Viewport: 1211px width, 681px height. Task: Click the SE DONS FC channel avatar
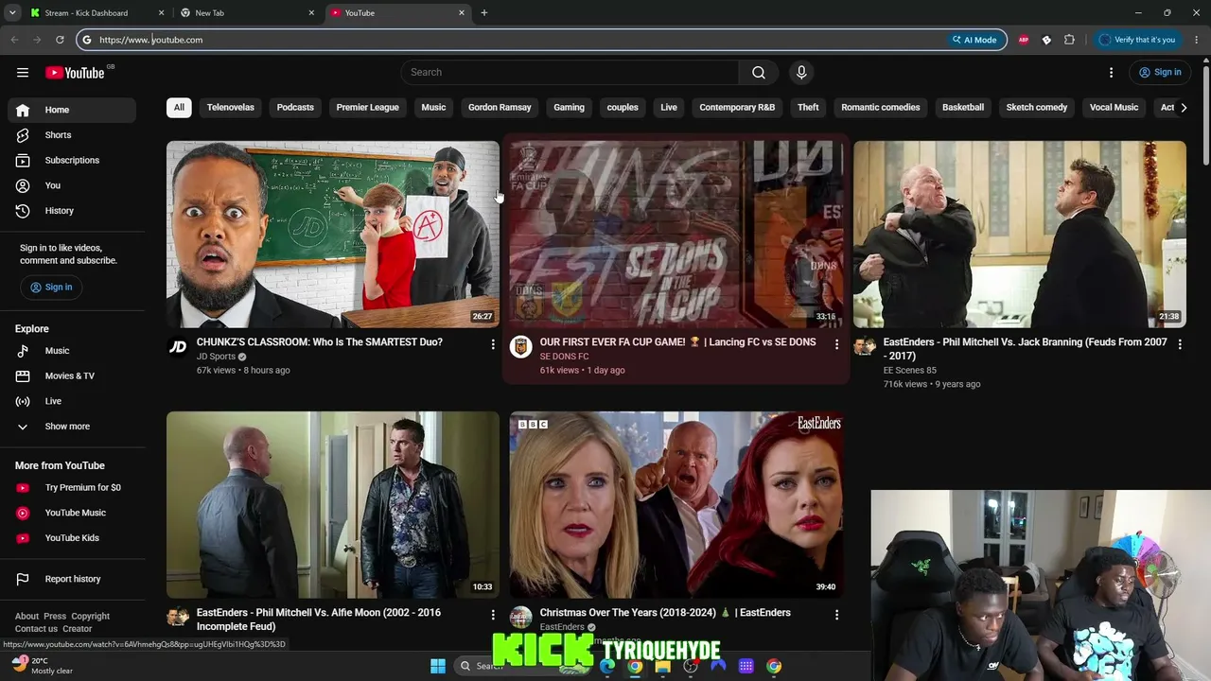click(x=520, y=347)
